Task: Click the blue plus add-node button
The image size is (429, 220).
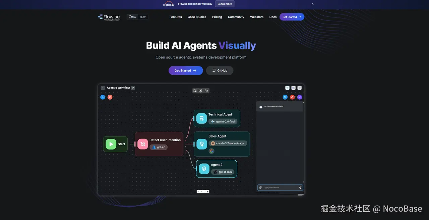Action: point(103,97)
